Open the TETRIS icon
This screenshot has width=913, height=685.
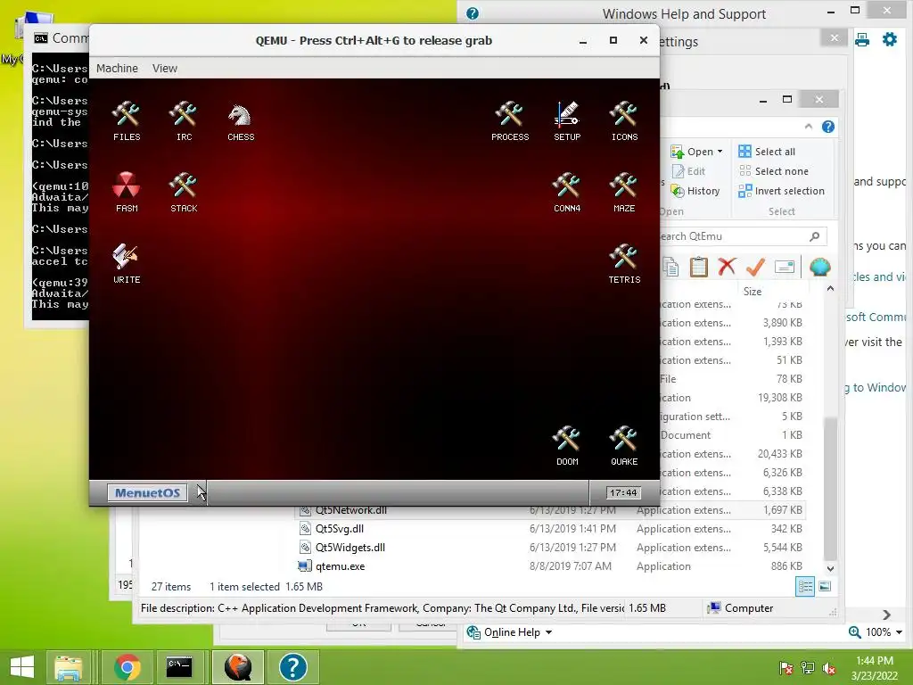click(624, 264)
